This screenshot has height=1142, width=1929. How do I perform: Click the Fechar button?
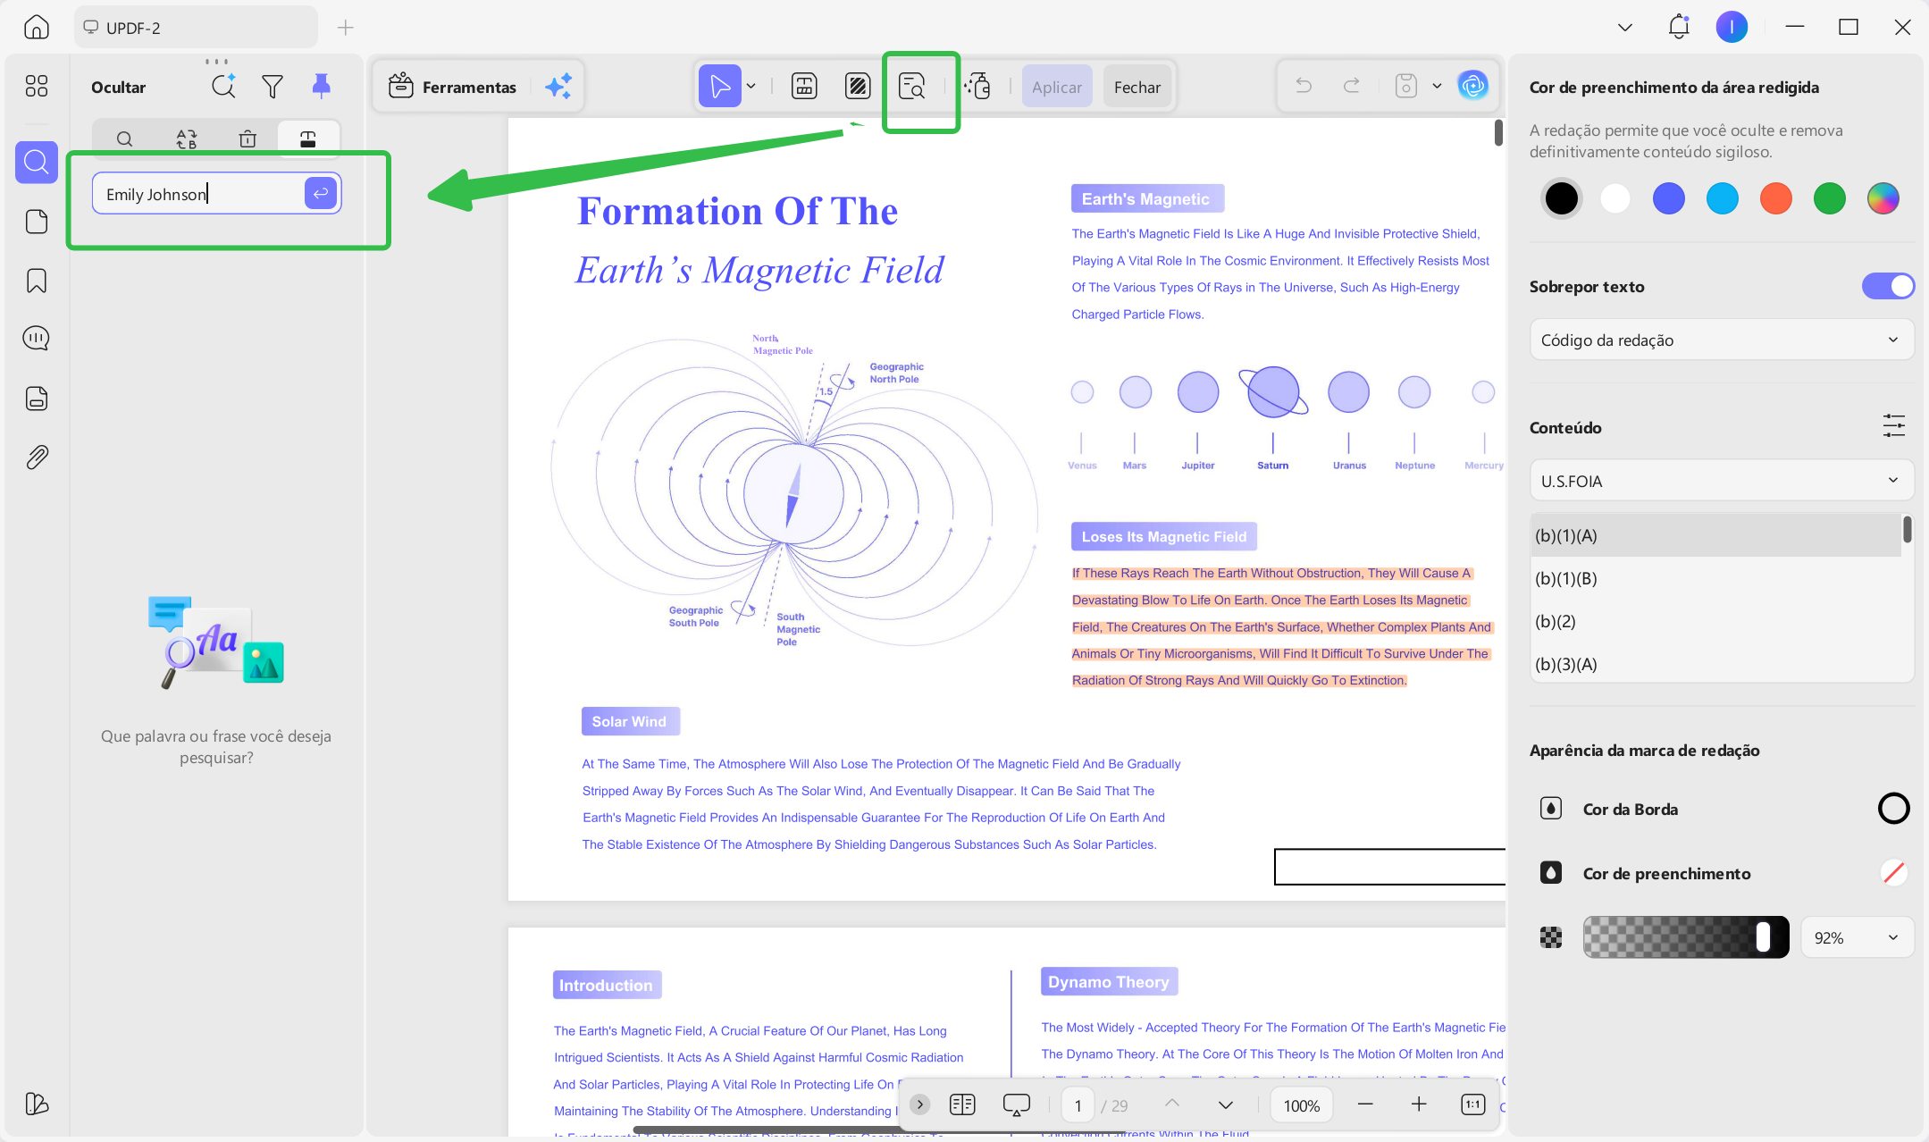(1137, 87)
